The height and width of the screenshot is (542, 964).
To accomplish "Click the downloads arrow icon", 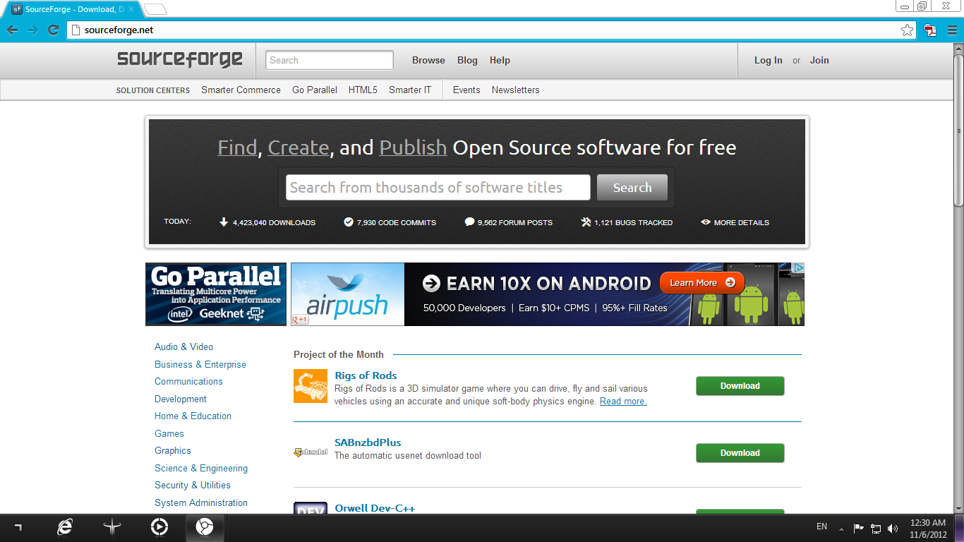I will coord(224,222).
